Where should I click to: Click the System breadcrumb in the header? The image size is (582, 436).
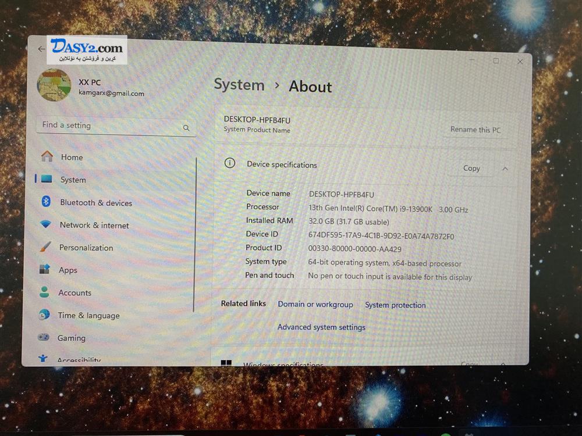click(x=239, y=85)
